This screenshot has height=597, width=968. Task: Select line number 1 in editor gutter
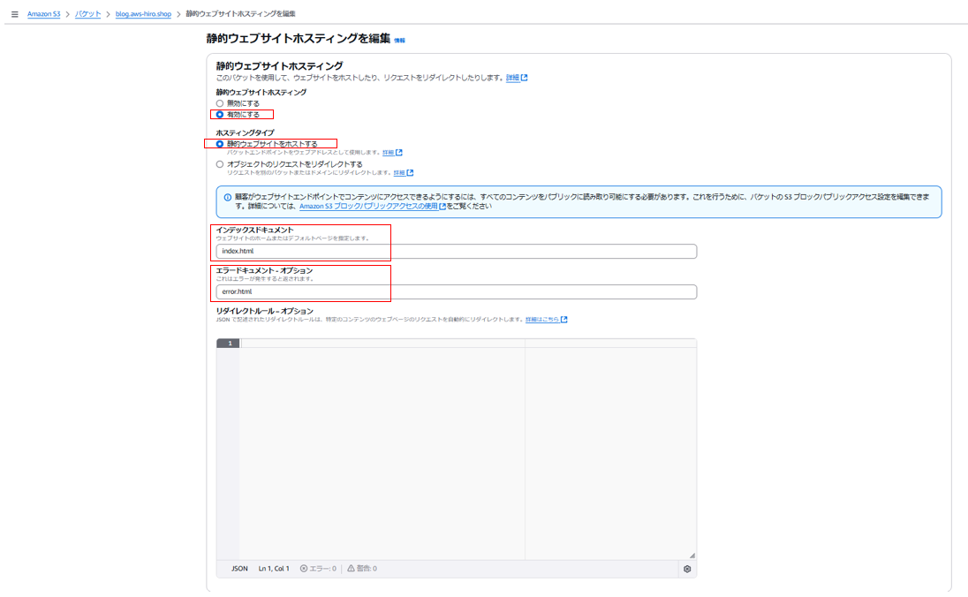click(230, 344)
